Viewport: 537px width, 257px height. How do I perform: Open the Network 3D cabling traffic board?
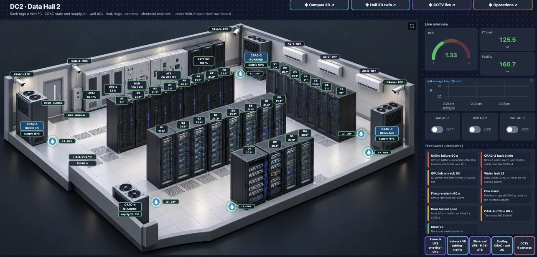pyautogui.click(x=457, y=245)
